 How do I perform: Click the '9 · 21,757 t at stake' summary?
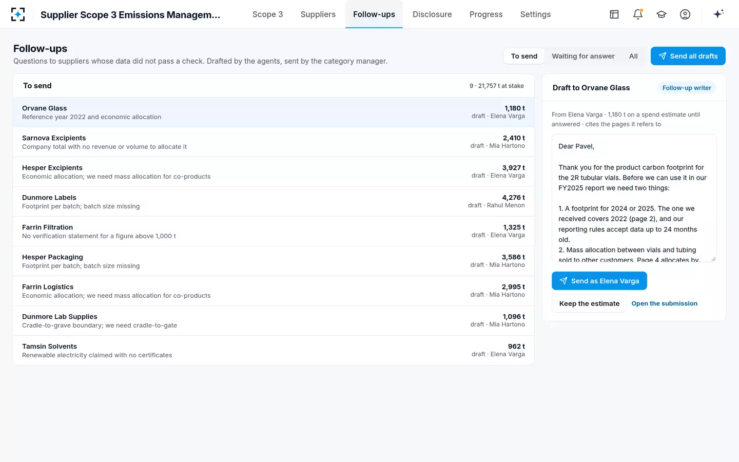click(496, 86)
